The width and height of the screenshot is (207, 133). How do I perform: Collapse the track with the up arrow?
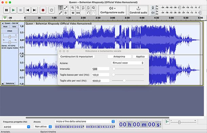tap(3, 84)
